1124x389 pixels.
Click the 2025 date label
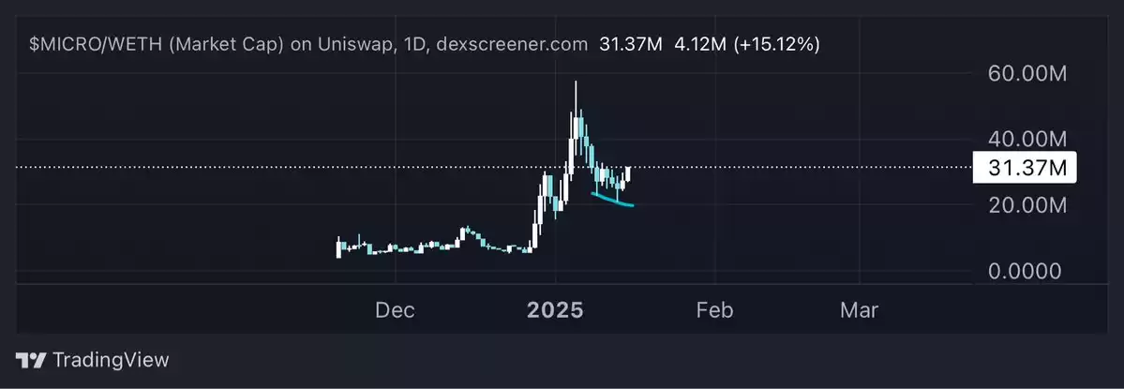pos(556,311)
